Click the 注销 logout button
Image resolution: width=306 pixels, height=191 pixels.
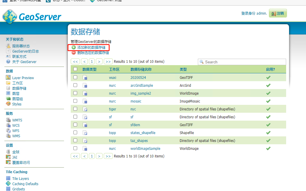tap(278, 13)
